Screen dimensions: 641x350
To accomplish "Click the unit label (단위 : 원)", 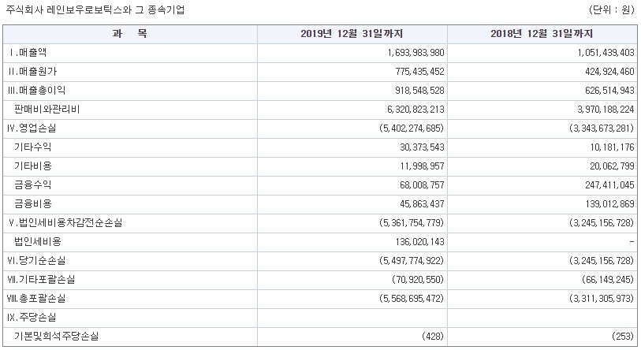I will coord(611,9).
